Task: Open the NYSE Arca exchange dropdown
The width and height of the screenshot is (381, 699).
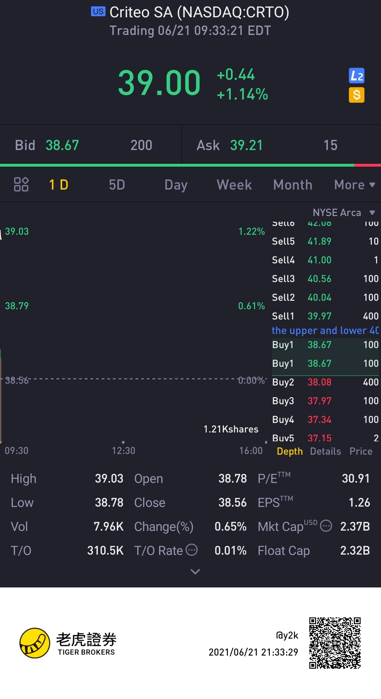Action: (x=344, y=213)
